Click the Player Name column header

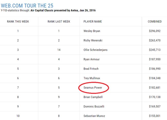(93, 22)
